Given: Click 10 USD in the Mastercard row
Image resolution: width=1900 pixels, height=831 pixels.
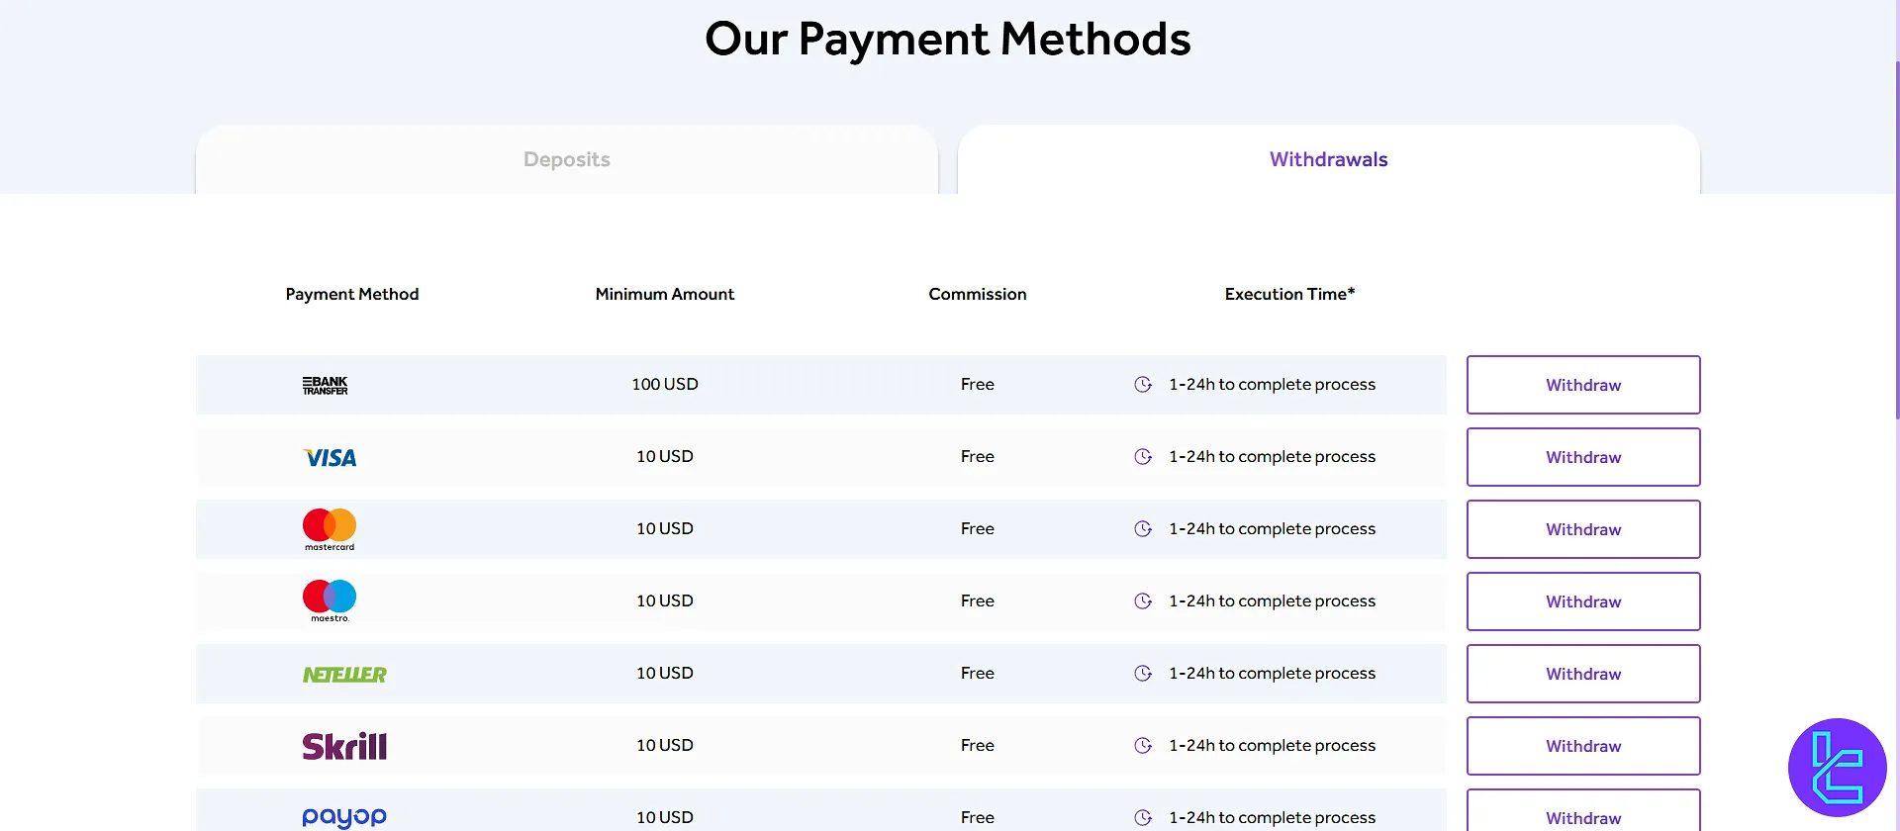Looking at the screenshot, I should [665, 528].
